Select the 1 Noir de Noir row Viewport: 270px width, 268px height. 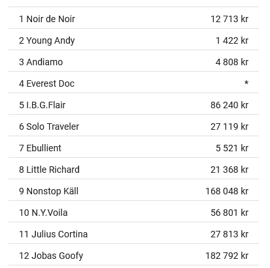[133, 18]
